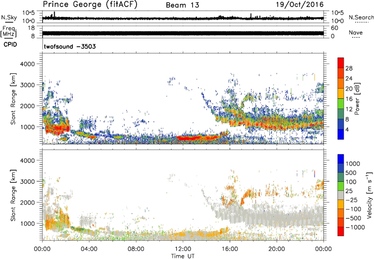Select the "twofsound -3503" control program text
Viewport: 374px width, 259px height.
point(70,46)
